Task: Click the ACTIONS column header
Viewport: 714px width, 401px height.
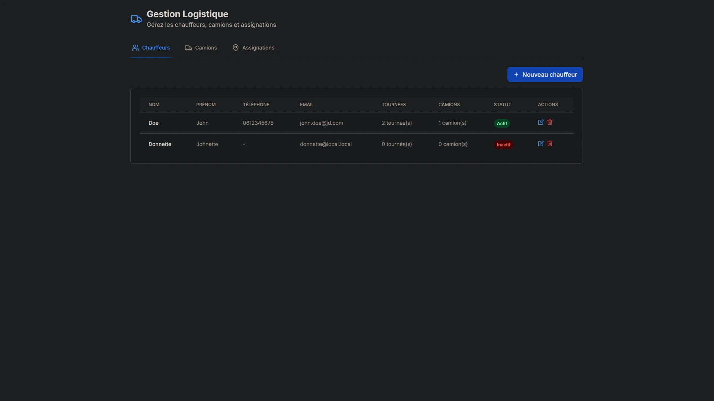Action: [548, 105]
